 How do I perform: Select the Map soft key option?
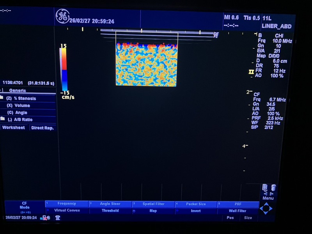tap(153, 211)
